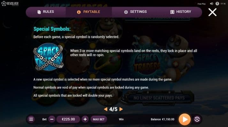This screenshot has width=228, height=127.
Task: Click the MAX BET button
Action: [x=99, y=119]
